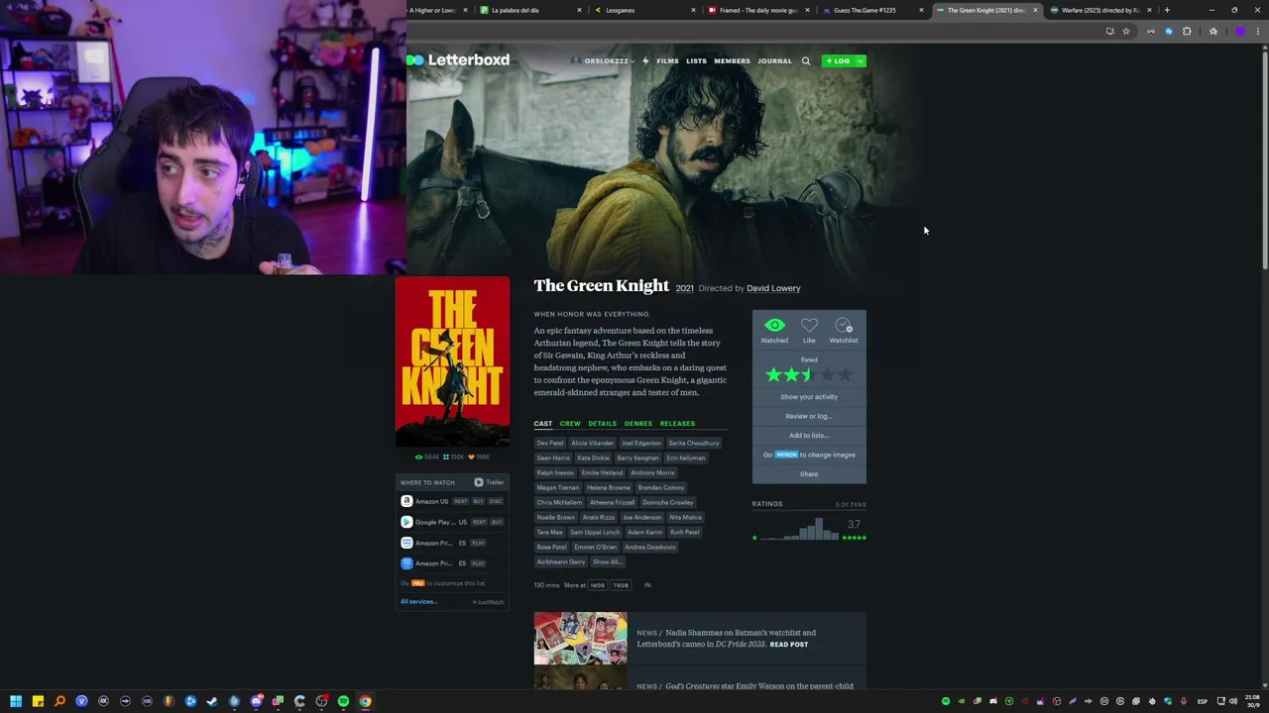The width and height of the screenshot is (1269, 713).
Task: Play the Trailer
Action: (490, 482)
